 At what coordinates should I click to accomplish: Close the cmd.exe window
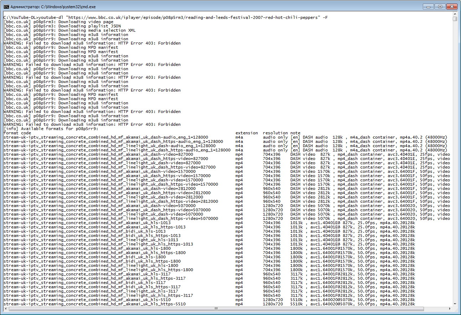coord(452,6)
